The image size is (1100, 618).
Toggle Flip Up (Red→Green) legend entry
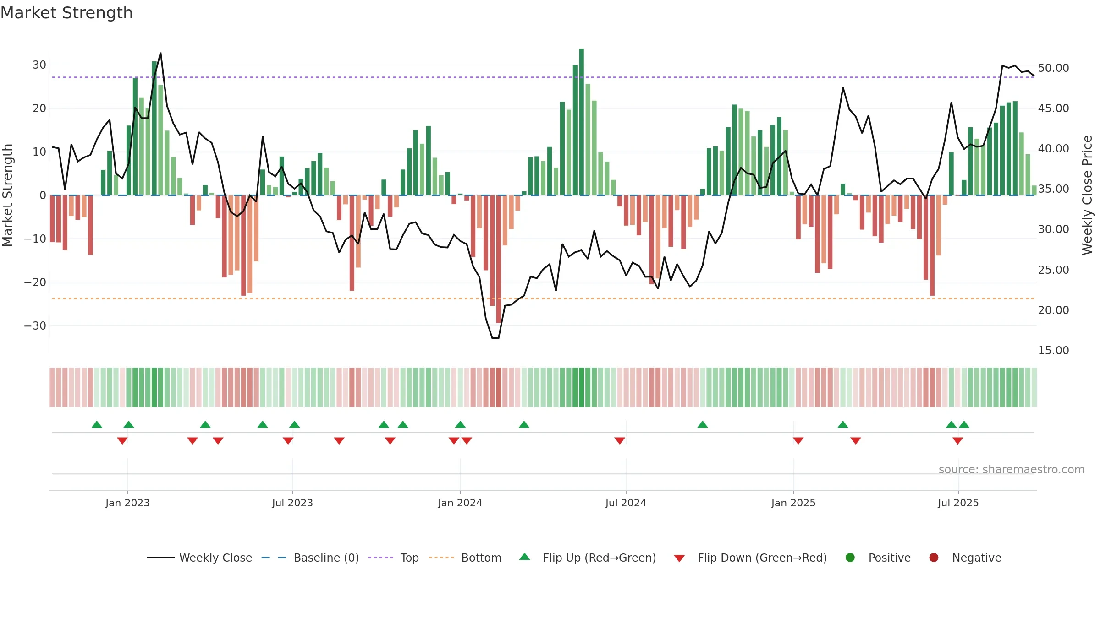click(588, 558)
